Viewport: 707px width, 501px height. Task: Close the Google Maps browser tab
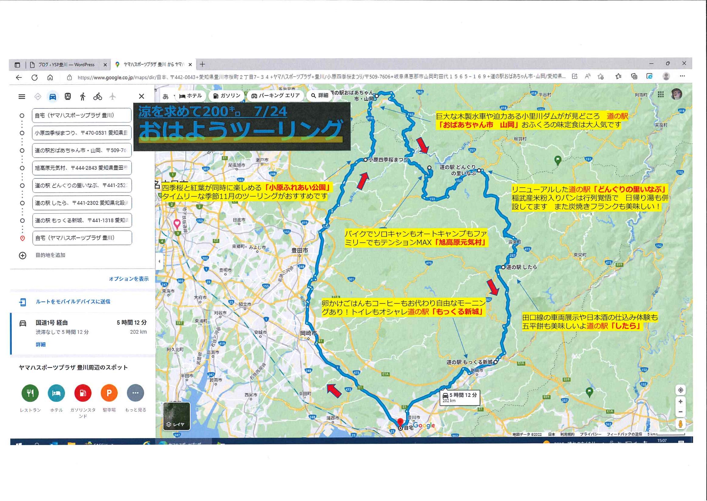tap(190, 64)
